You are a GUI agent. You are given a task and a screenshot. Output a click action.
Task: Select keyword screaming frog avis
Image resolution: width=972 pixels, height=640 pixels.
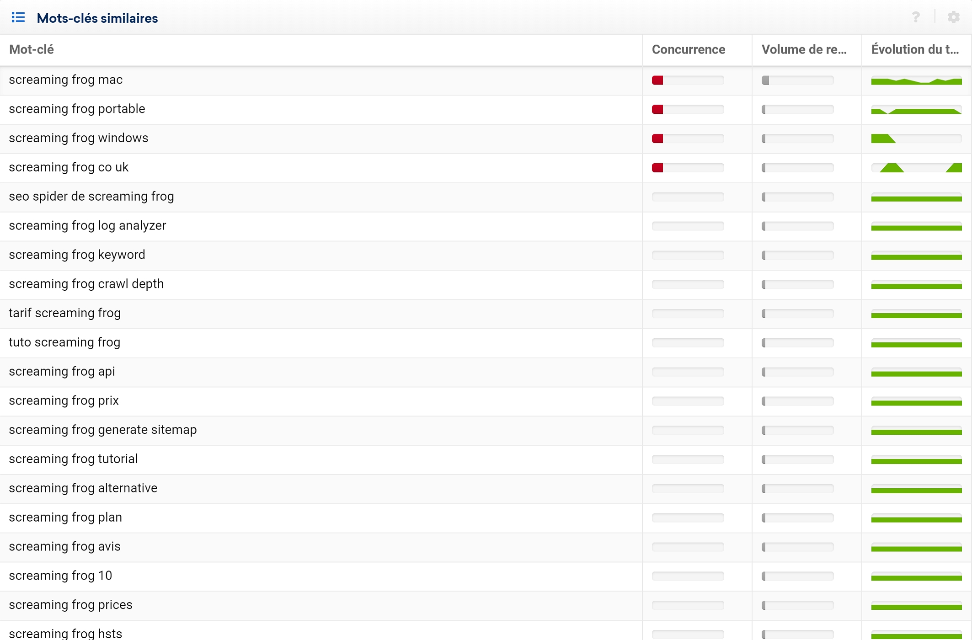tap(65, 547)
